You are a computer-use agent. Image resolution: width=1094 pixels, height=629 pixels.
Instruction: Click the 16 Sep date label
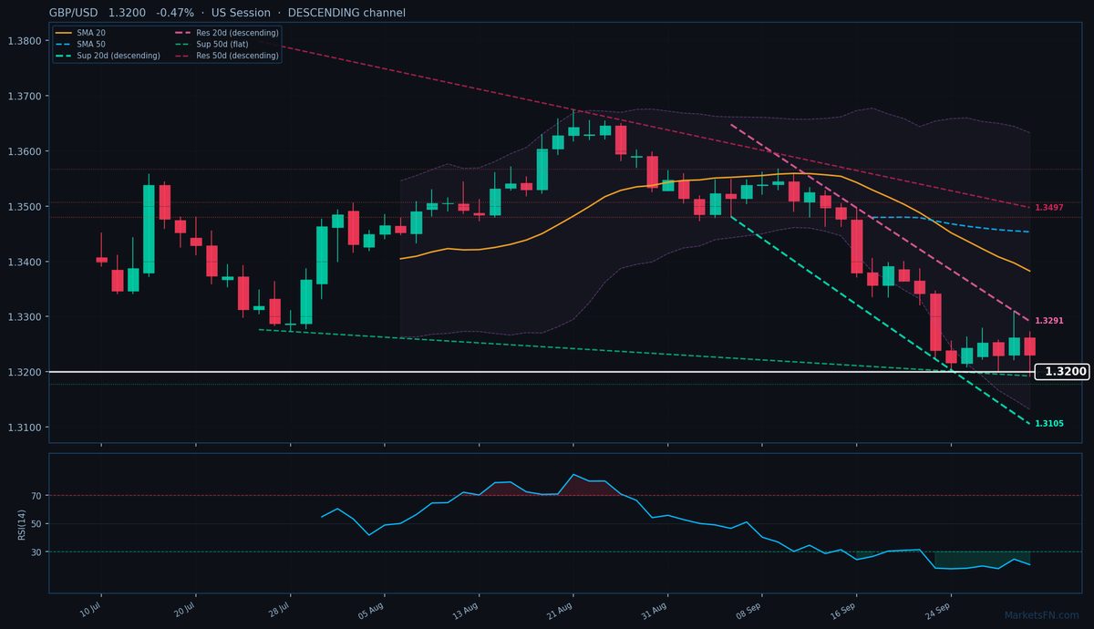tap(845, 609)
